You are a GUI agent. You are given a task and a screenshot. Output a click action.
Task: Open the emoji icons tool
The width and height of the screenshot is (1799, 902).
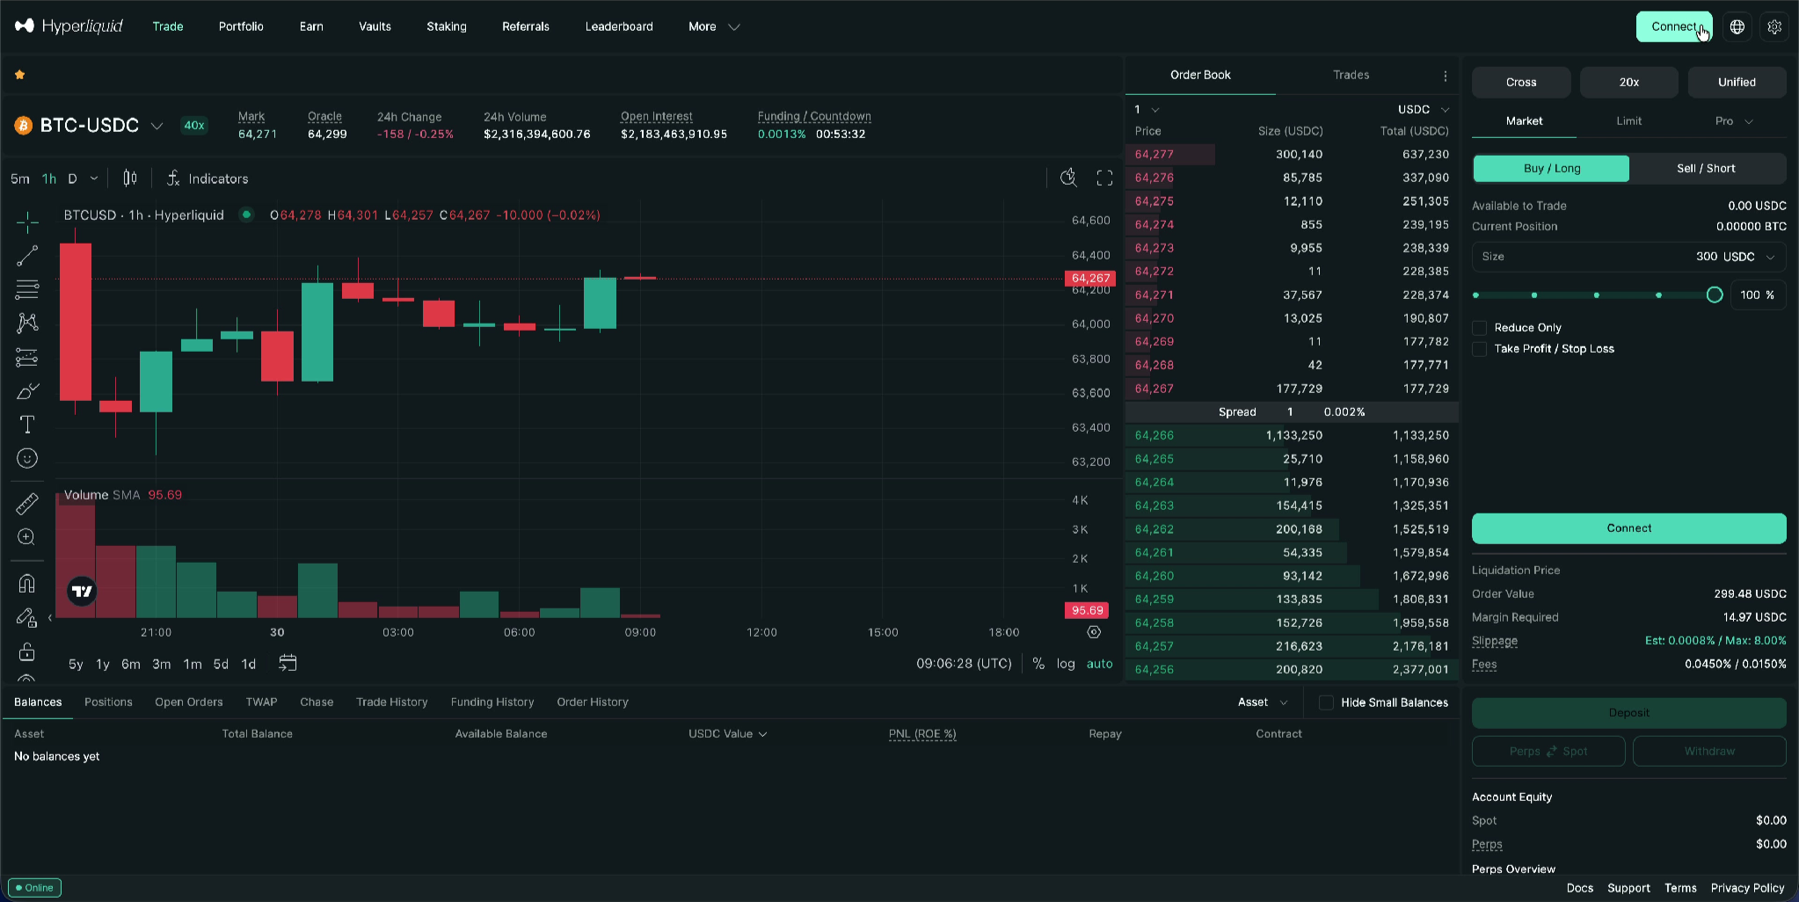[27, 458]
